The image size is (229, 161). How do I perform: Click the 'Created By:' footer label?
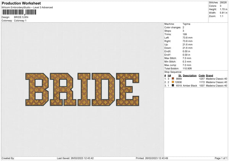pyautogui.click(x=8, y=158)
